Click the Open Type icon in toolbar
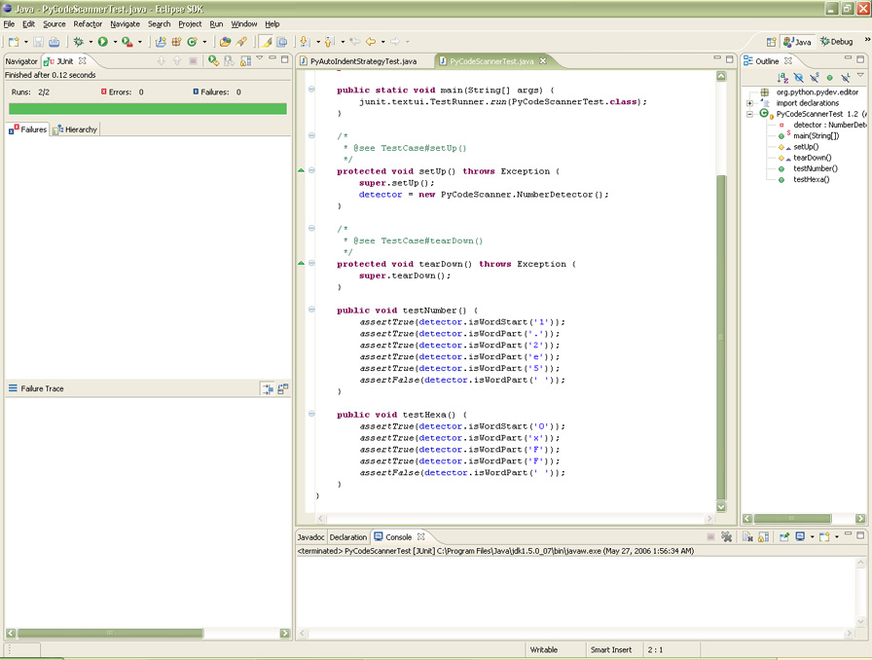 tap(225, 42)
